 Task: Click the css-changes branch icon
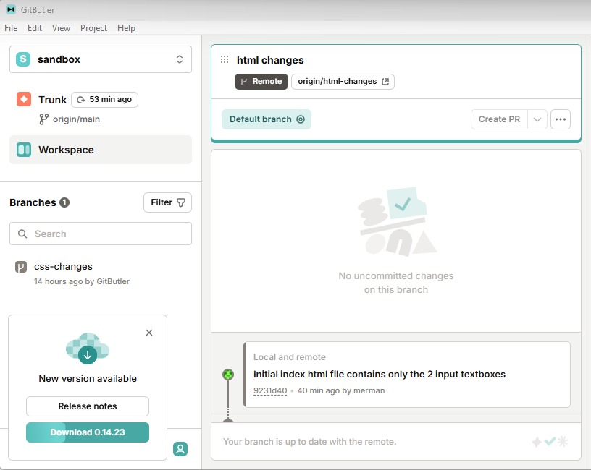pos(21,267)
